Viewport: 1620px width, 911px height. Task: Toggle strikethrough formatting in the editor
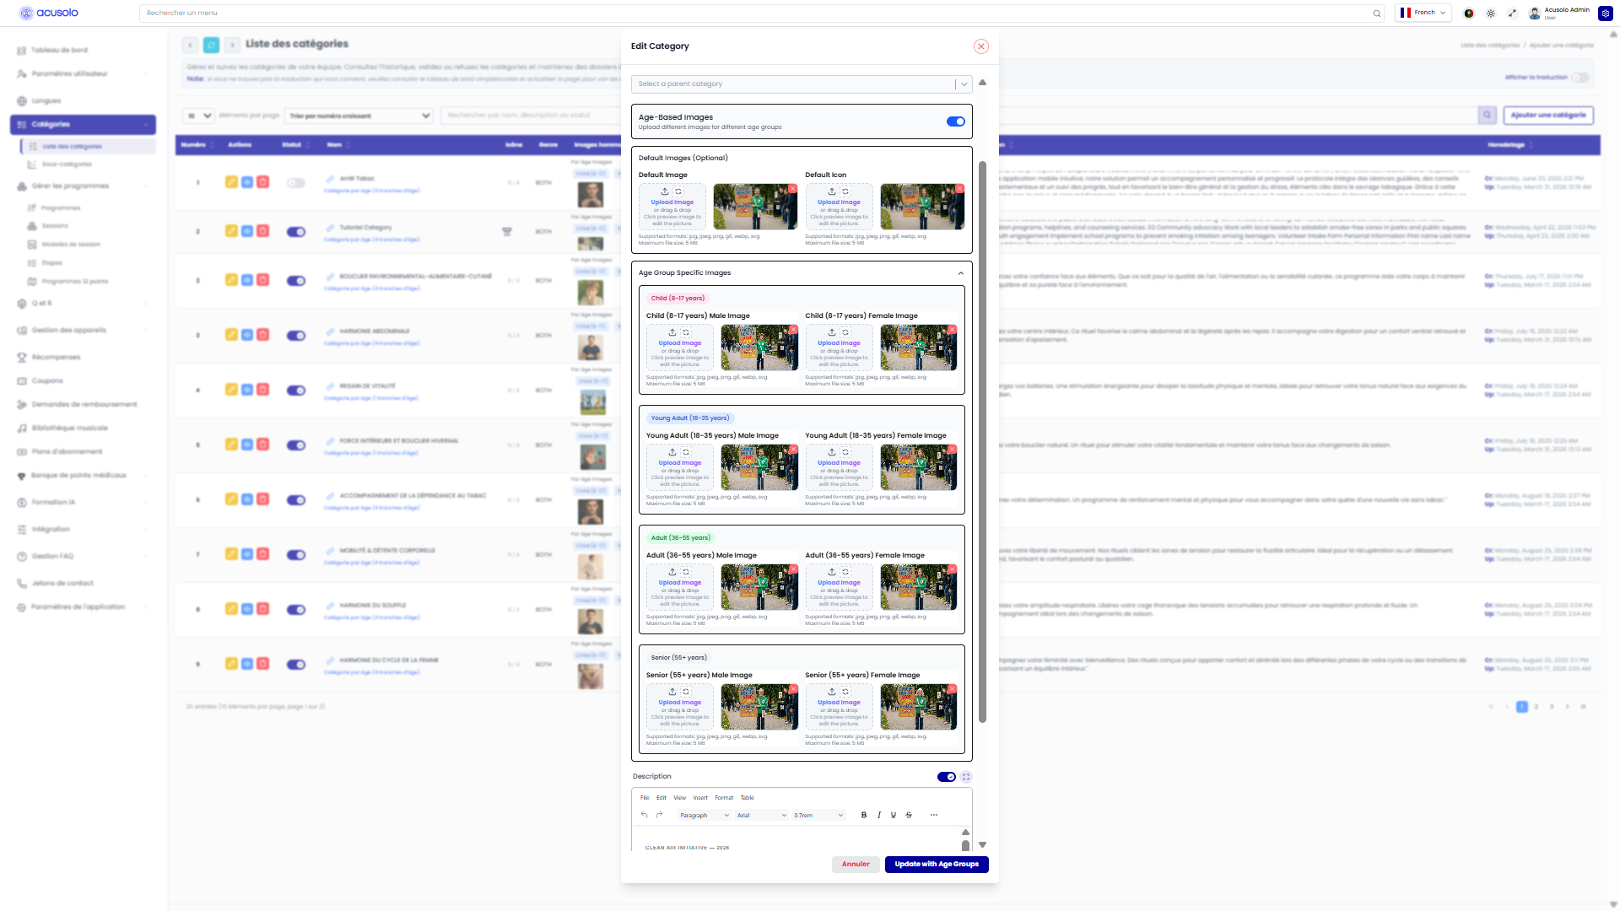[x=909, y=815]
